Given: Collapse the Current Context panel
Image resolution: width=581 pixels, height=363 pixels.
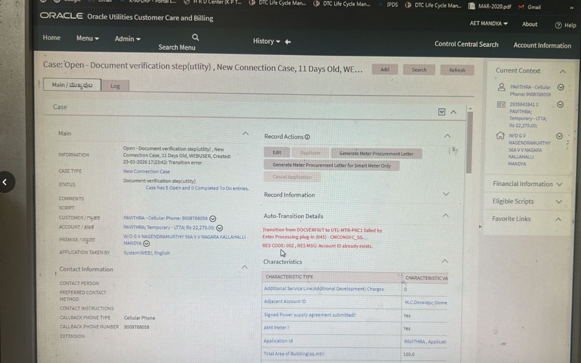Looking at the screenshot, I should click(x=563, y=71).
